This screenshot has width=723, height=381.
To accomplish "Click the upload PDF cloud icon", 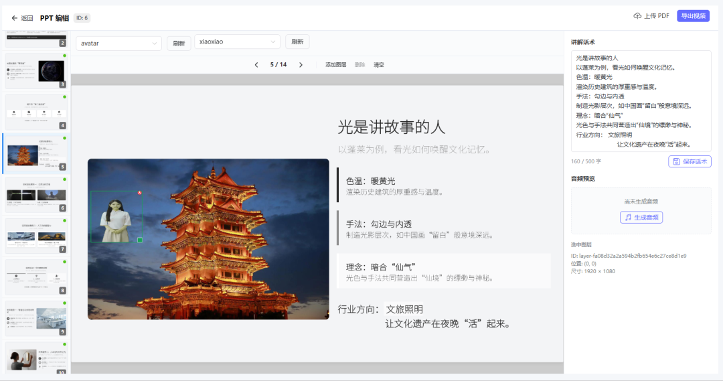I will pos(637,15).
